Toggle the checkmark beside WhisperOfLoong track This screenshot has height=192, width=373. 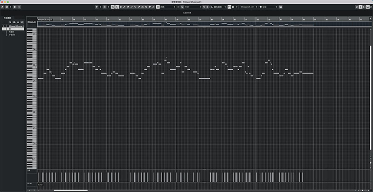click(x=4, y=26)
